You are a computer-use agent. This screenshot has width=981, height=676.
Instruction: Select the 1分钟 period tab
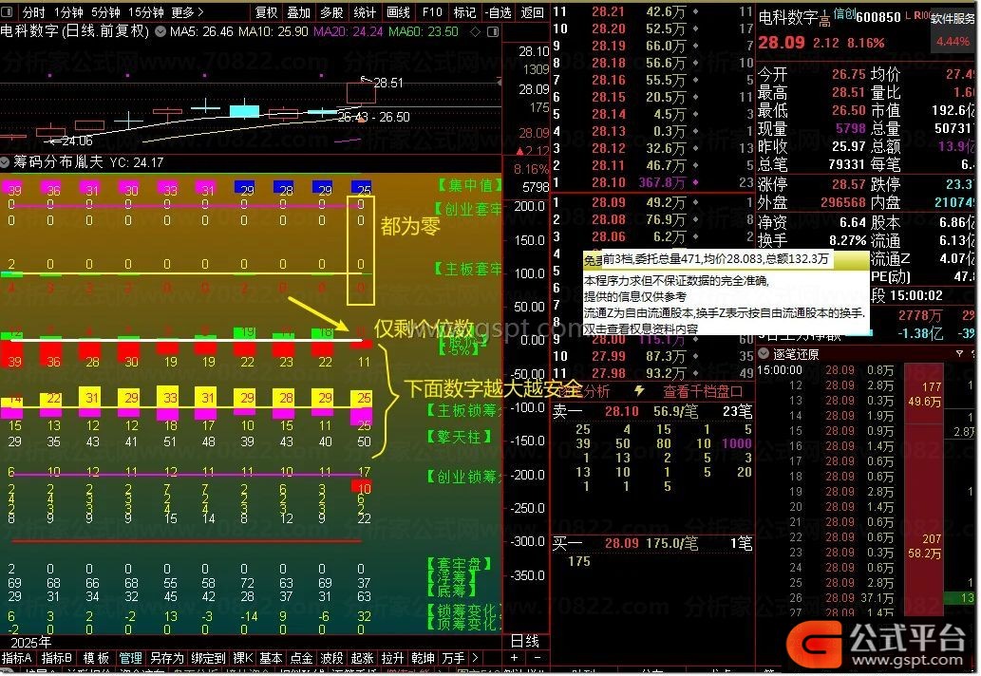point(68,12)
